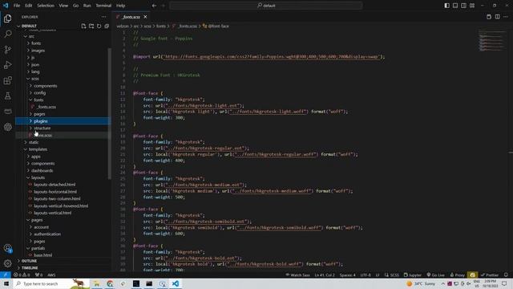513x289 pixels.
Task: Click the editor minimap
Action: [x=491, y=41]
